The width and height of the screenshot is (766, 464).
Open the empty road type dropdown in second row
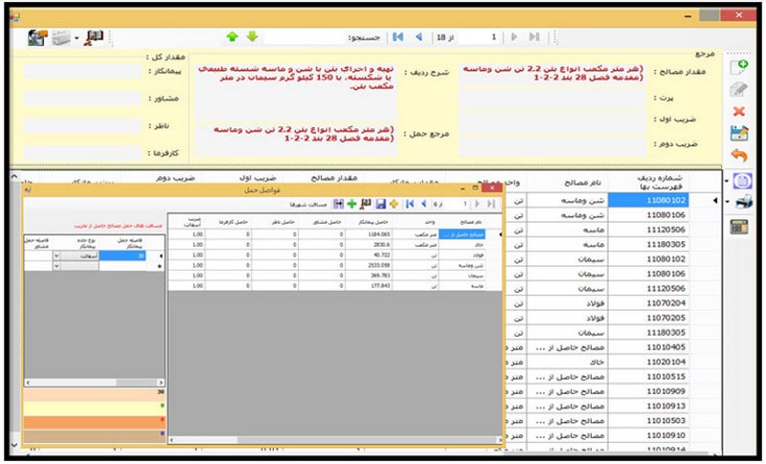click(x=56, y=266)
